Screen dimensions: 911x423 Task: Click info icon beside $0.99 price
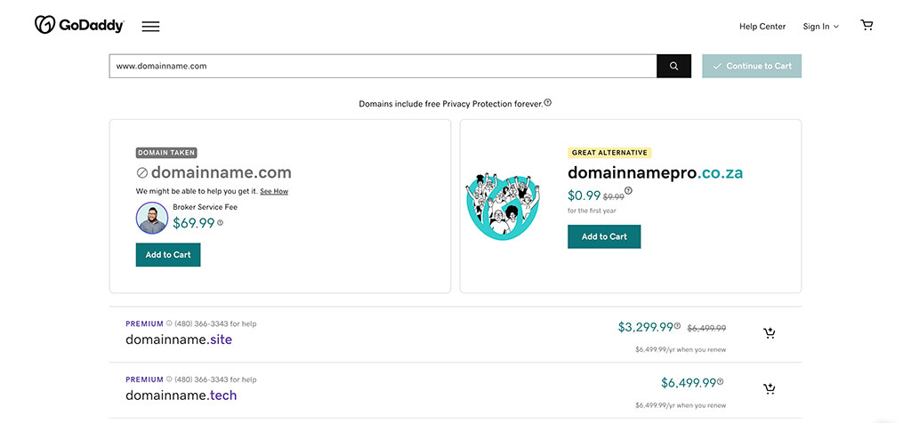pyautogui.click(x=628, y=190)
